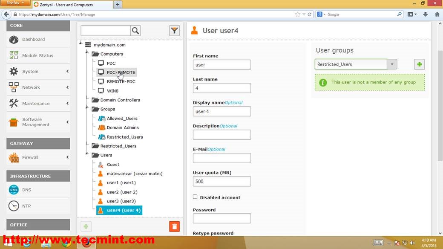Collapse the Computers folder in tree
443x249 pixels.
pos(87,52)
